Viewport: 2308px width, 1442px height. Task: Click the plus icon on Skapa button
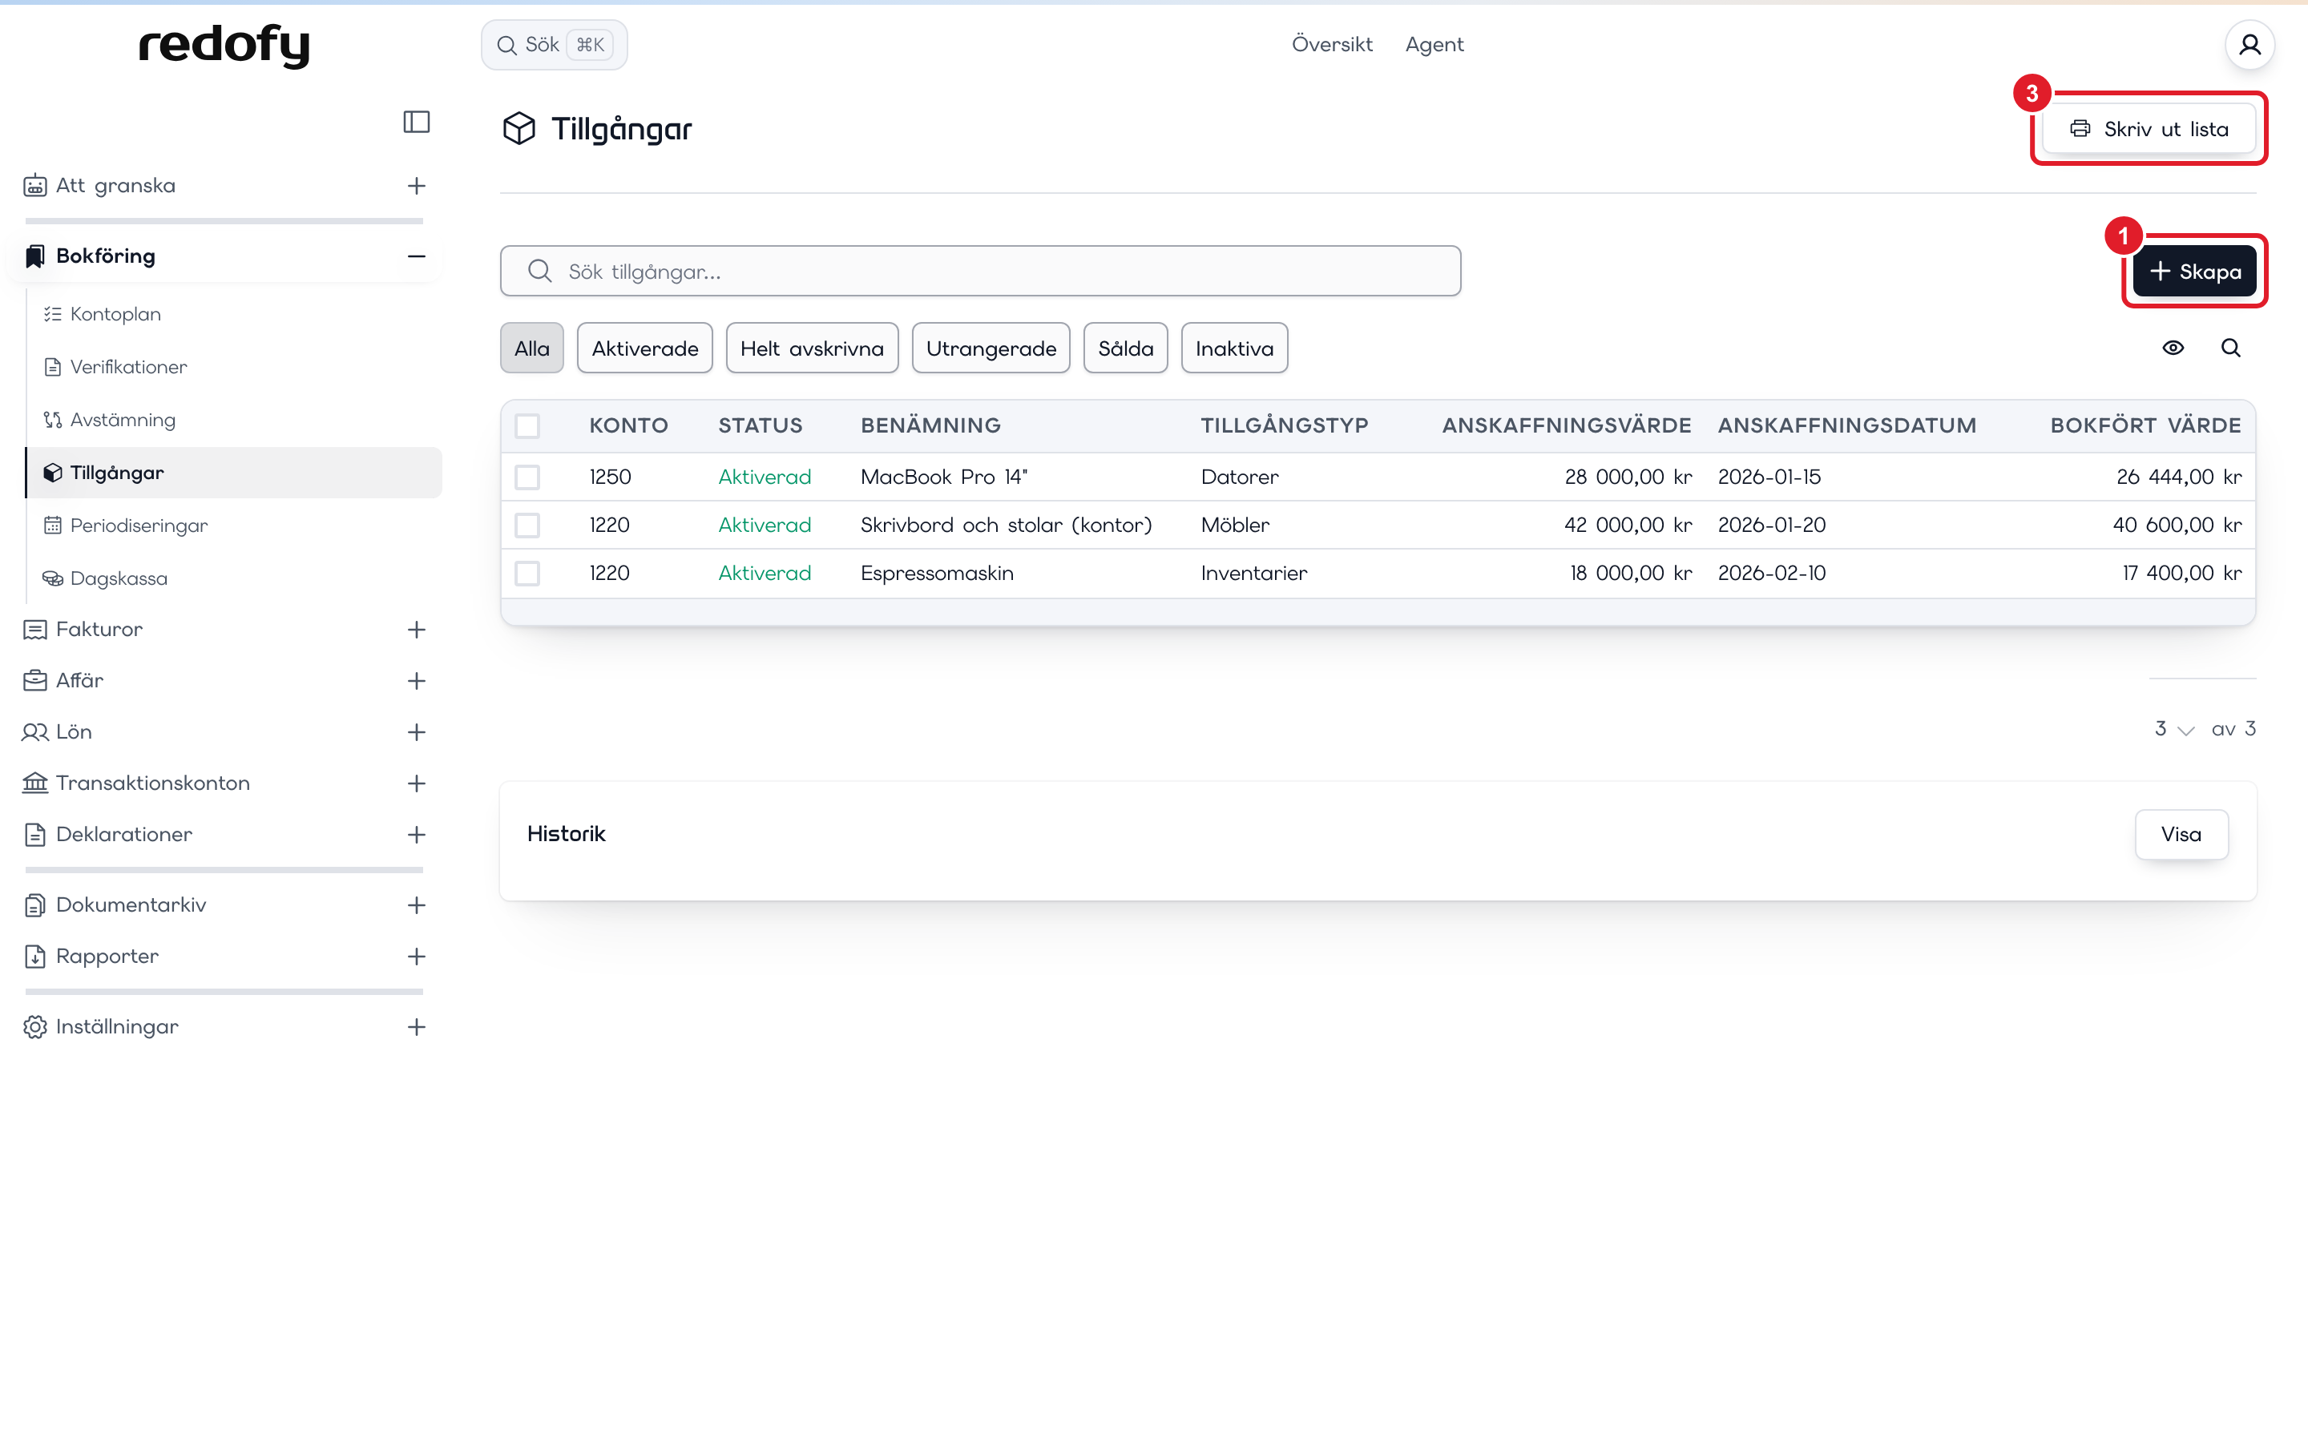[x=2161, y=271]
